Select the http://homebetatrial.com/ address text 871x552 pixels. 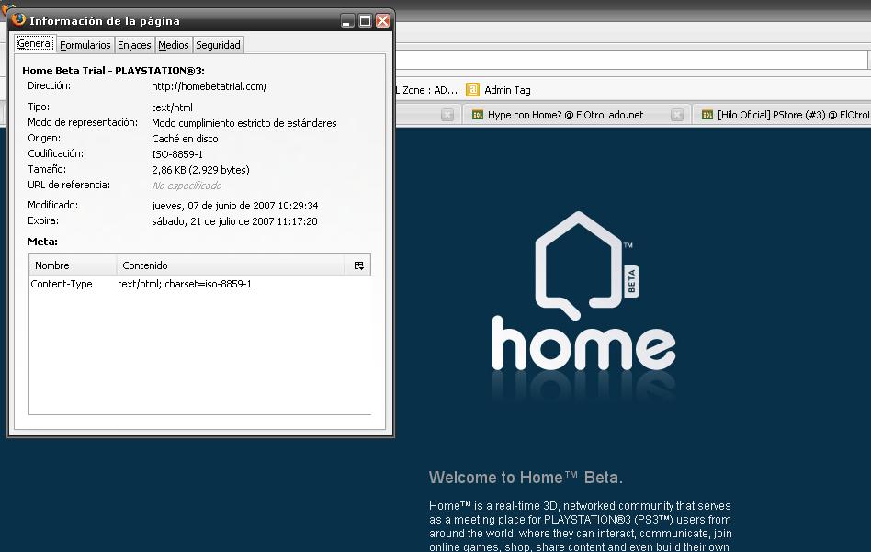pyautogui.click(x=209, y=86)
